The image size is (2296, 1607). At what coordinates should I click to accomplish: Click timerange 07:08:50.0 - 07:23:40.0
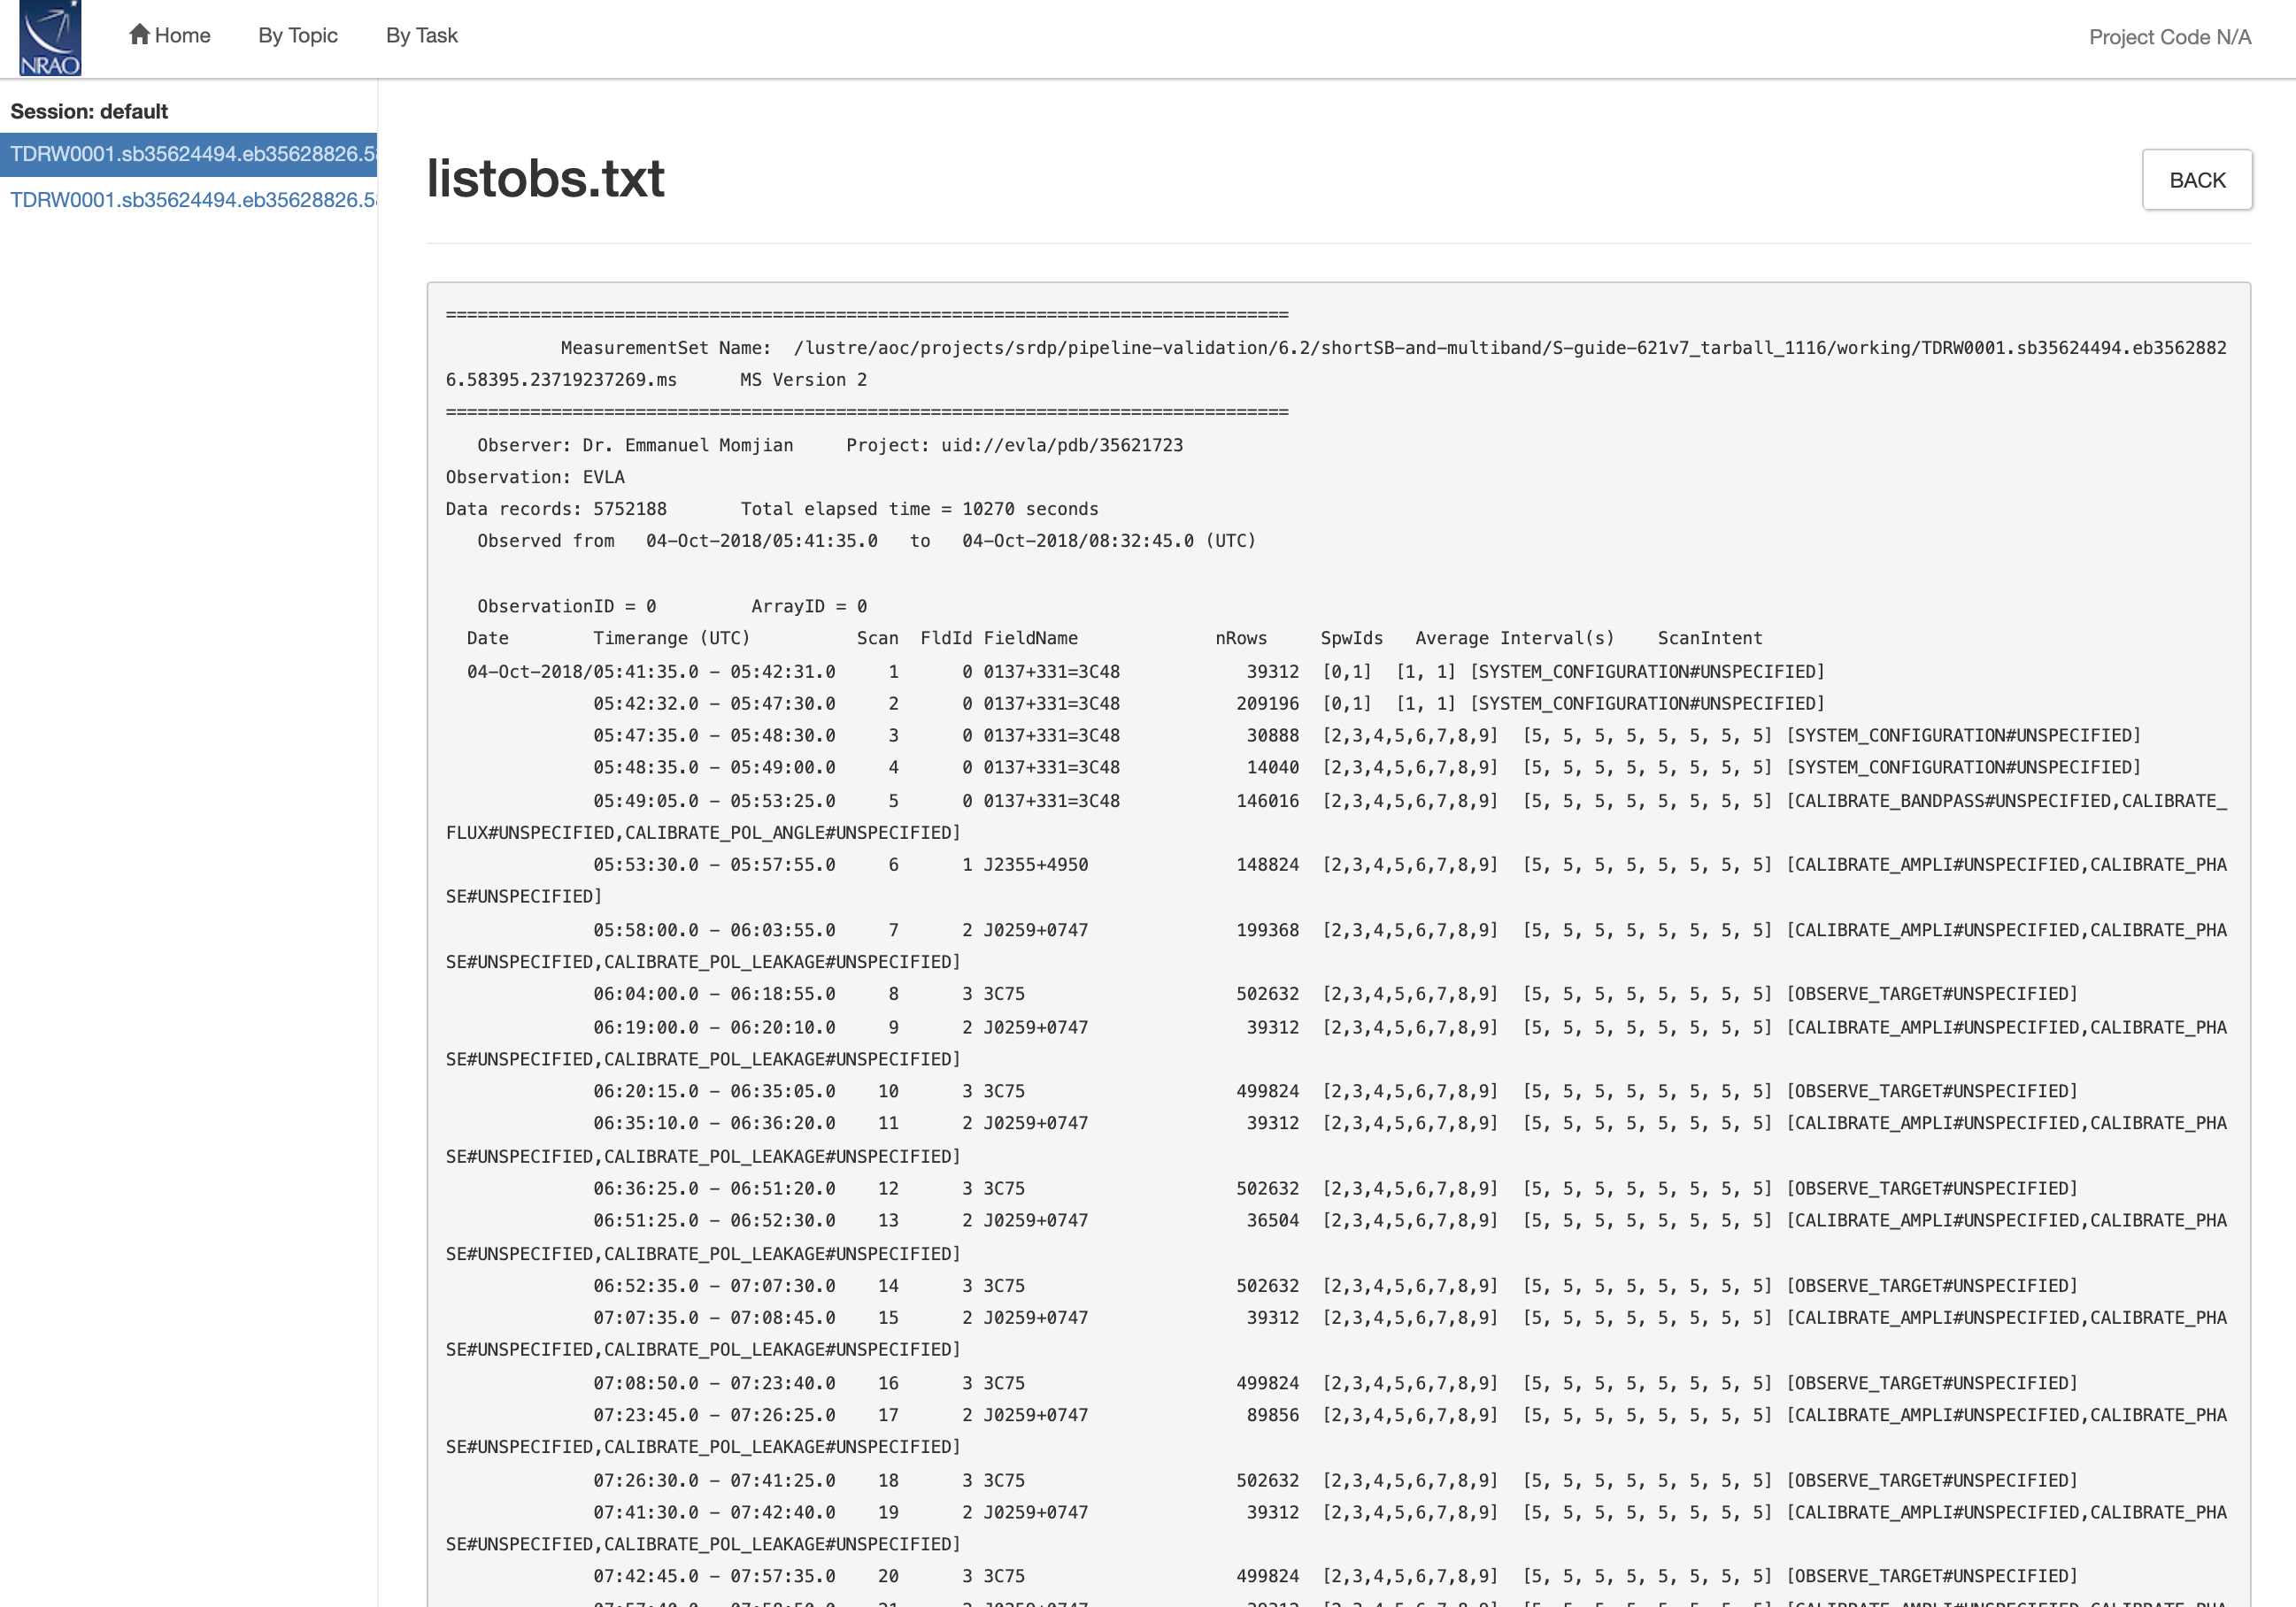click(x=714, y=1383)
